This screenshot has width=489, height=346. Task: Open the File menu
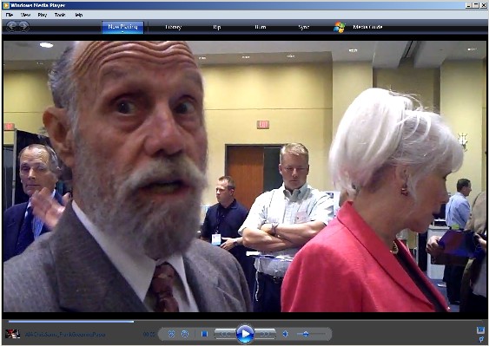coord(9,15)
